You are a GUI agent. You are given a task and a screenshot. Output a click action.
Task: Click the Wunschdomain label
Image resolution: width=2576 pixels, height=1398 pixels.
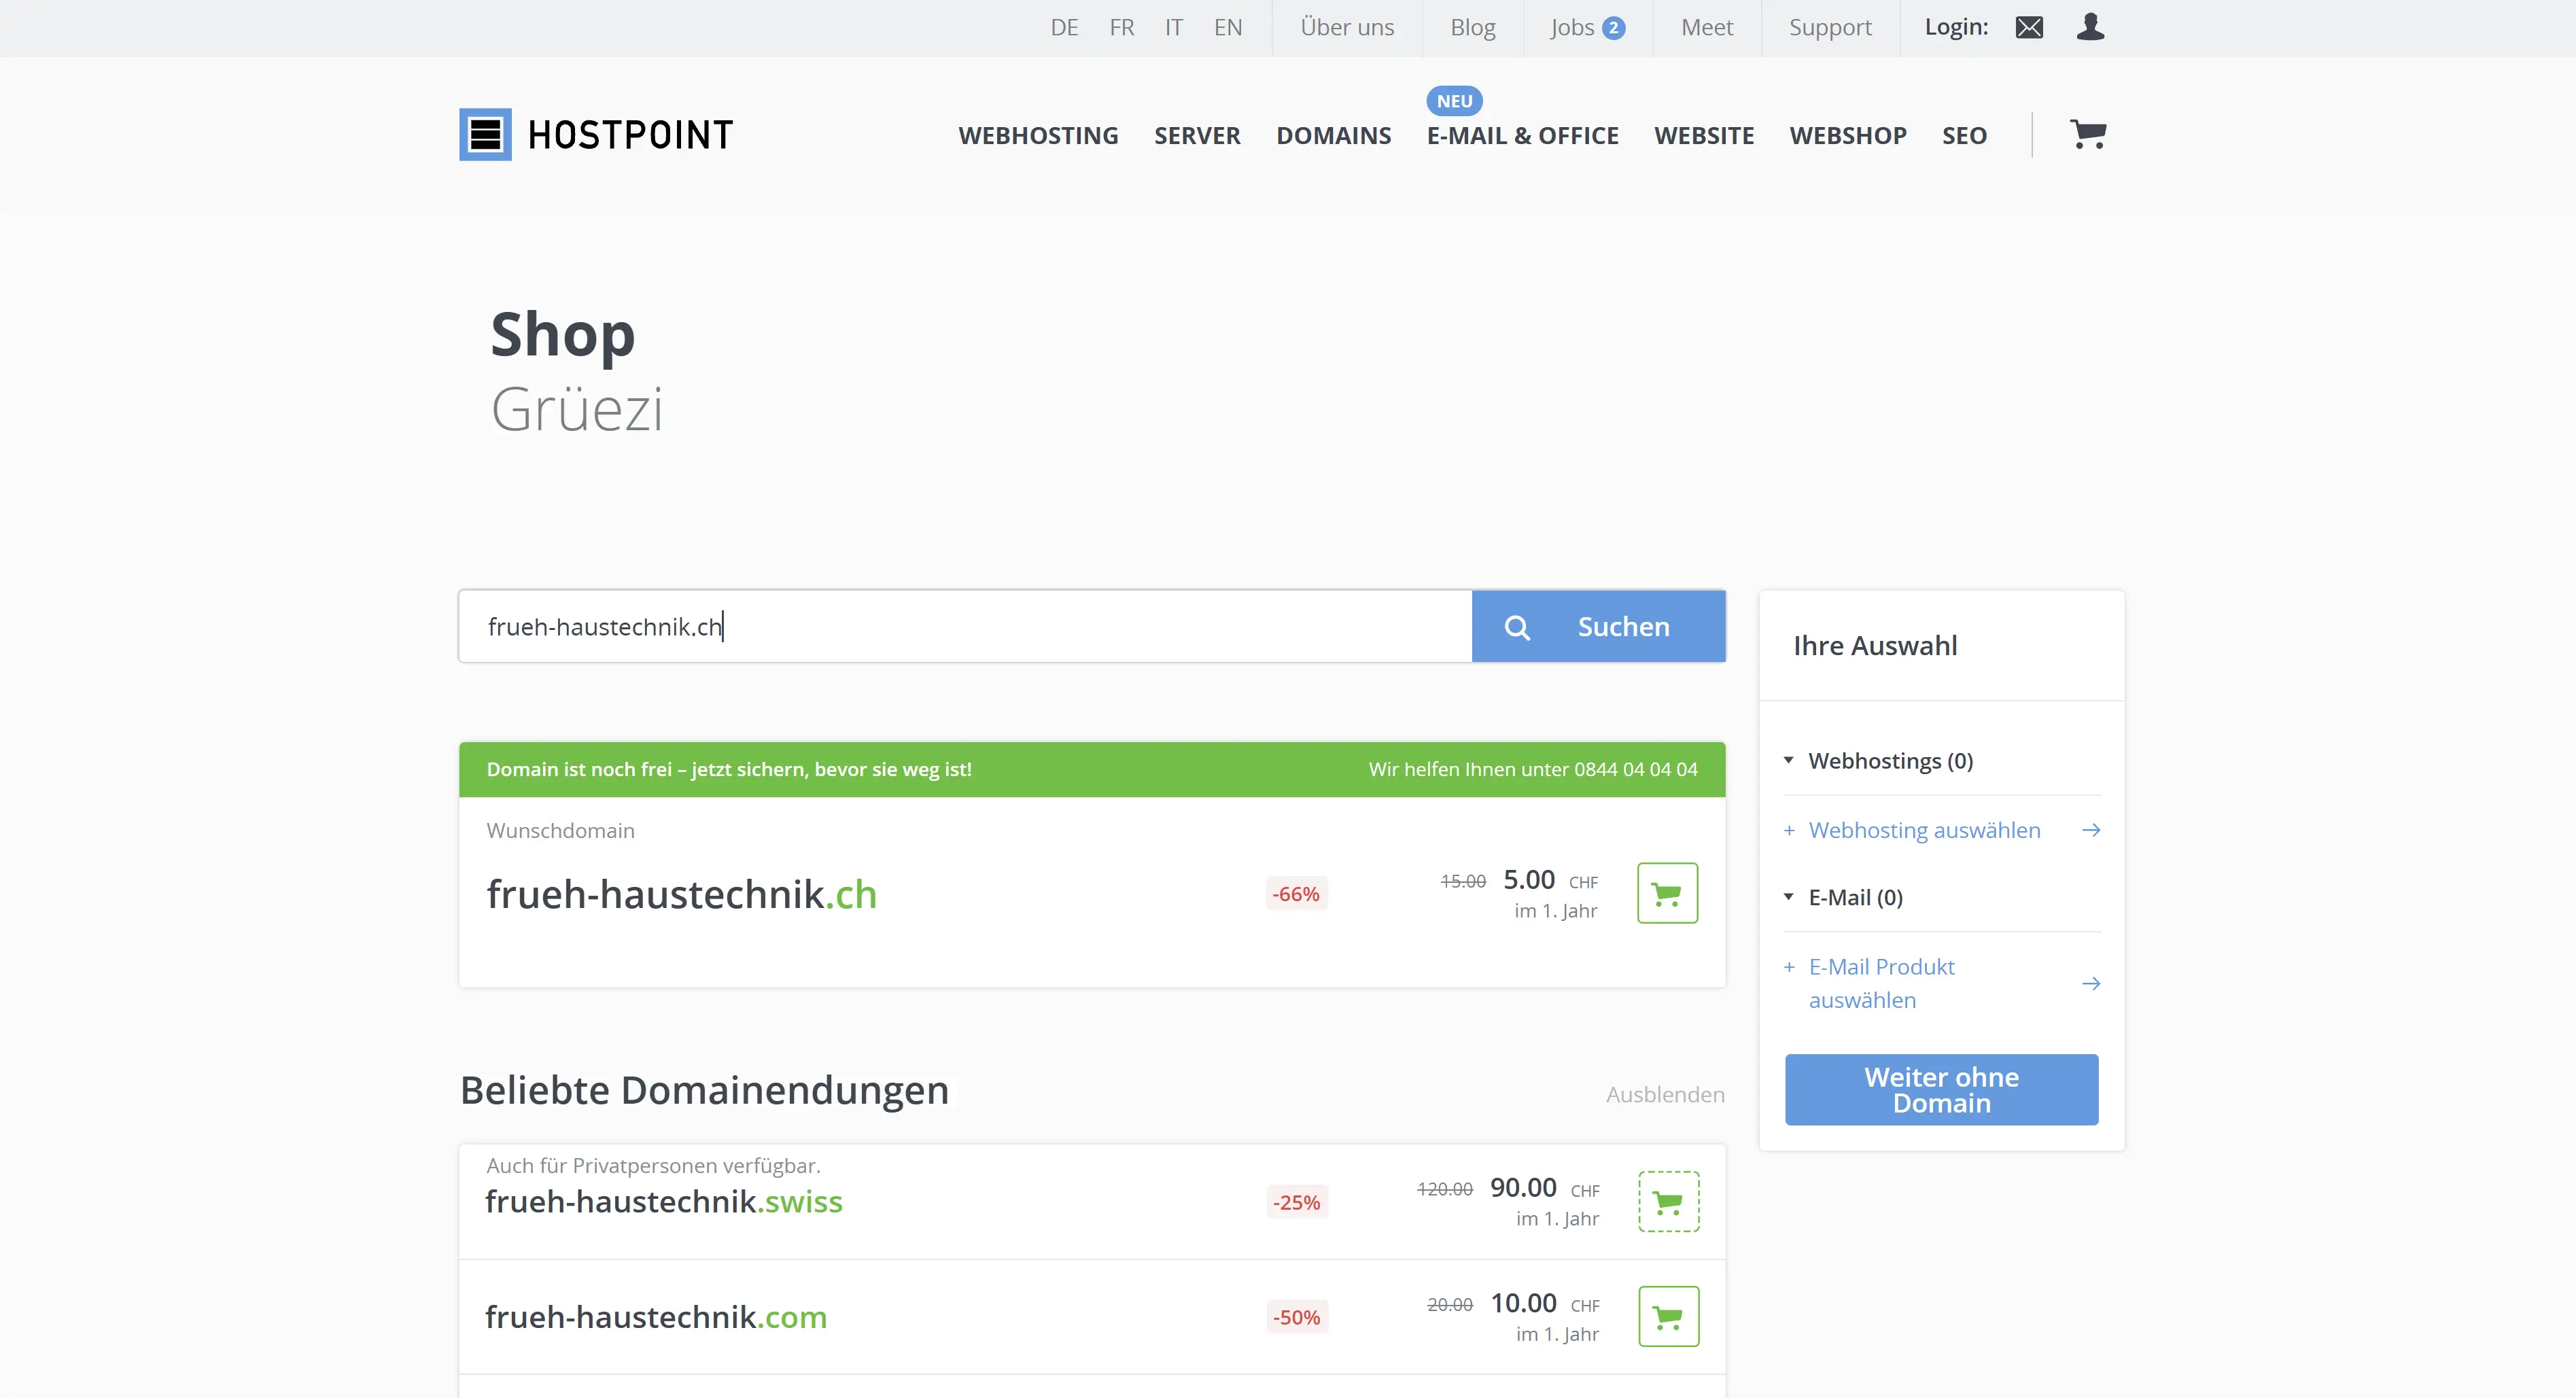pos(560,831)
